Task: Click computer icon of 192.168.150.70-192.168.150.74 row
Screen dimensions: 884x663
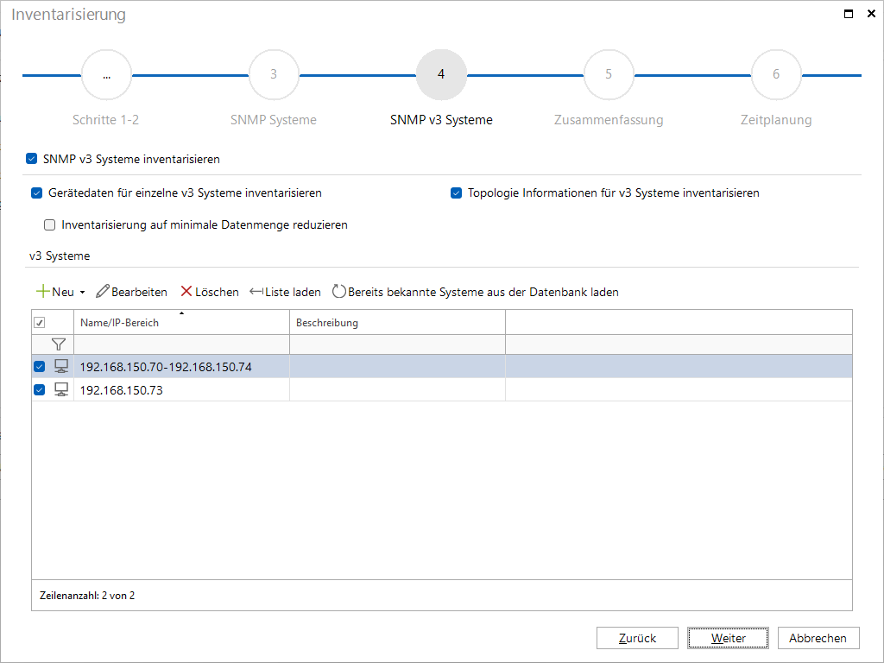Action: coord(61,366)
